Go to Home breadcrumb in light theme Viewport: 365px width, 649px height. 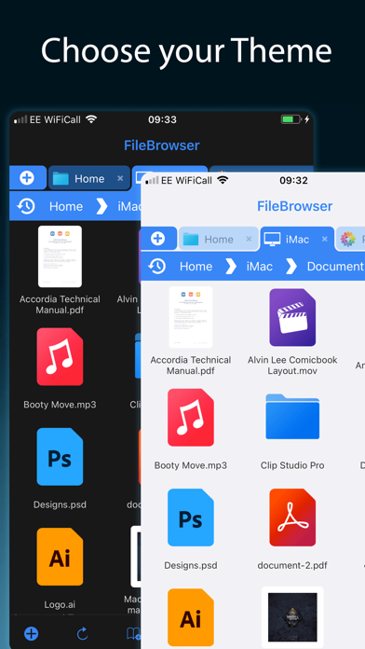coord(196,266)
